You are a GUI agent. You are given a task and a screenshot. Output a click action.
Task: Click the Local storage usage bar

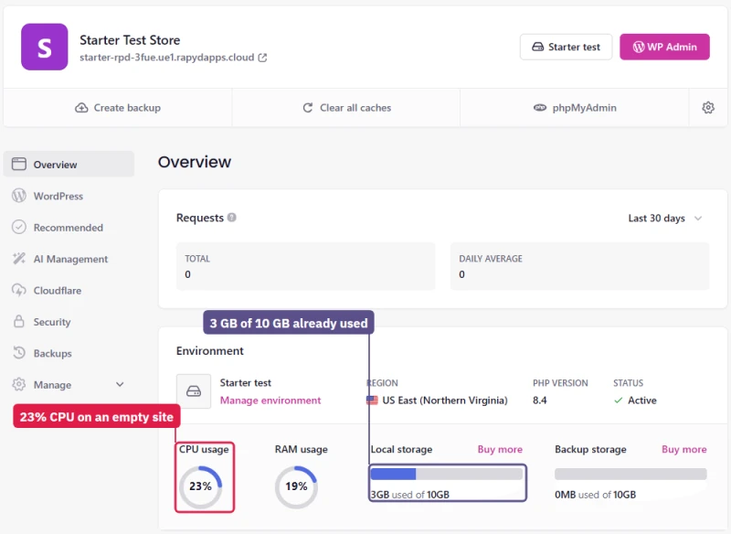[x=447, y=474]
